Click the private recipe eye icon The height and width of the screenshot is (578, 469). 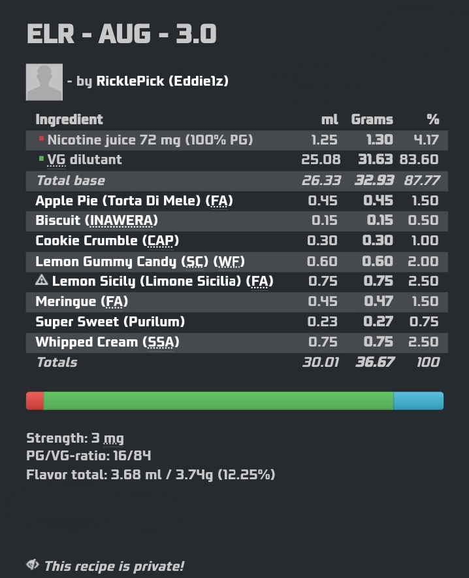point(33,564)
